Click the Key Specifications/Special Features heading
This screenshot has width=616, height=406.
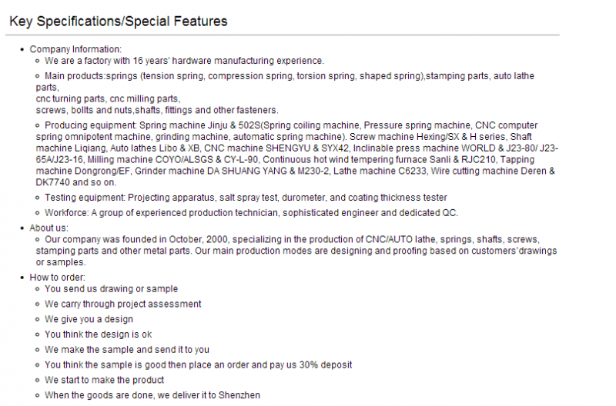tap(119, 22)
